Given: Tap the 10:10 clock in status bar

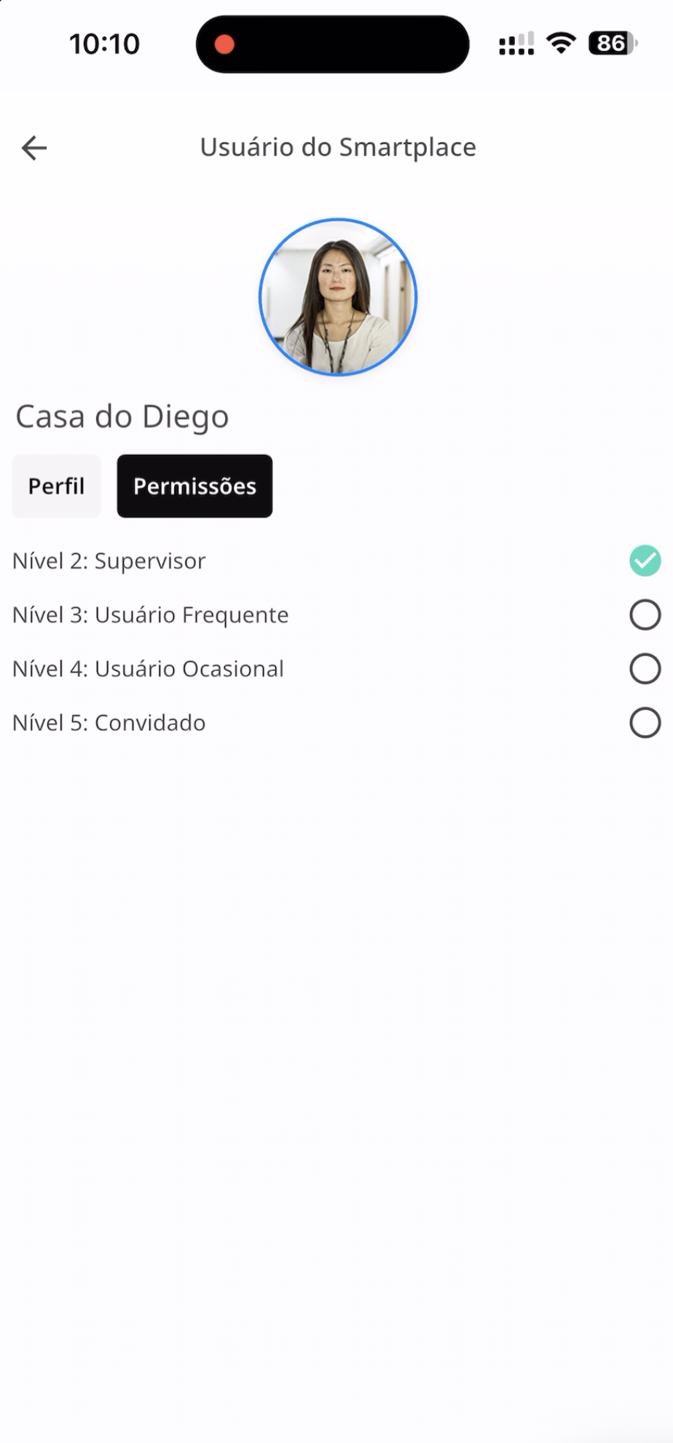Looking at the screenshot, I should point(104,44).
